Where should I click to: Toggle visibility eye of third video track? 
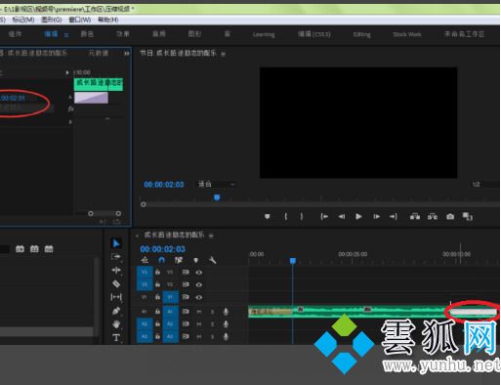(x=199, y=297)
